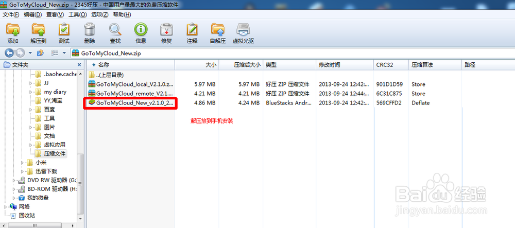This screenshot has height=228, width=515.
Task: Click the 自解压 (Self-extract) toolbar icon
Action: [218, 29]
